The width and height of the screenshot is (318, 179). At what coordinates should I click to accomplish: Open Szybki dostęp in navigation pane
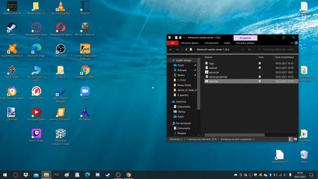(183, 60)
